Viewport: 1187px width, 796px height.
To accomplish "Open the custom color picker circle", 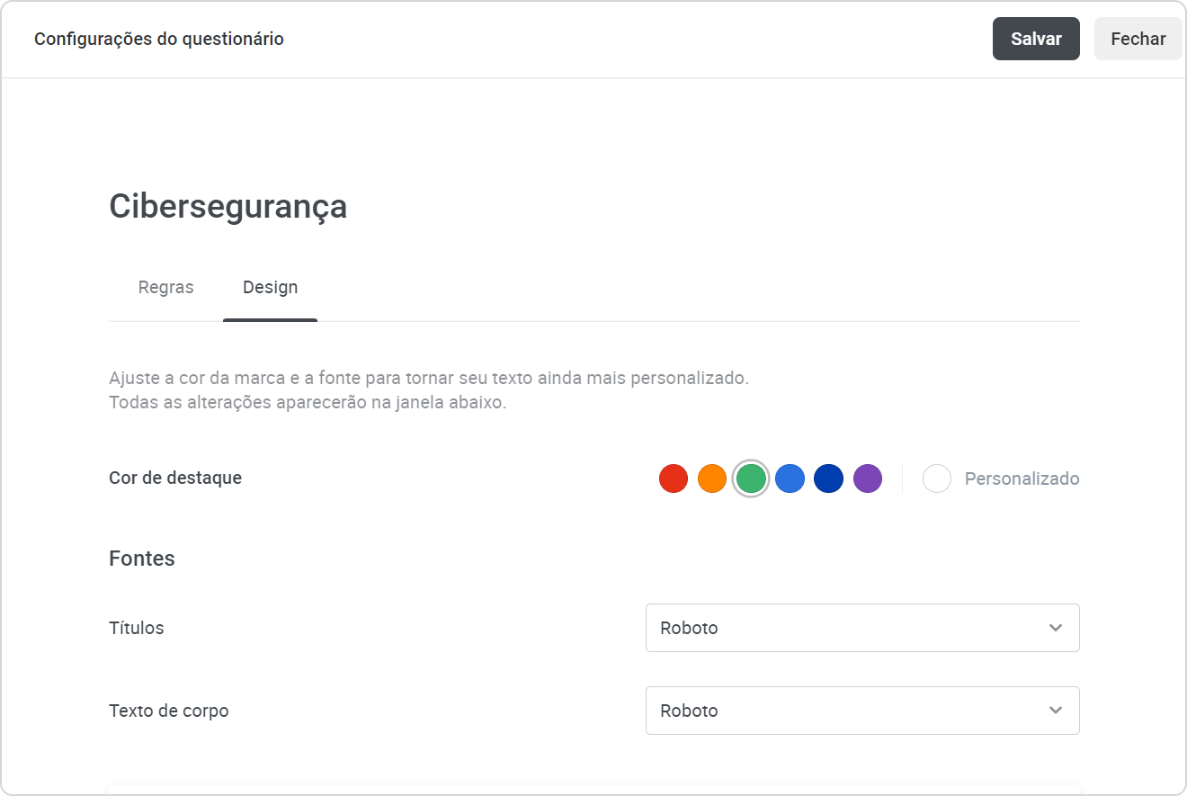I will click(937, 478).
